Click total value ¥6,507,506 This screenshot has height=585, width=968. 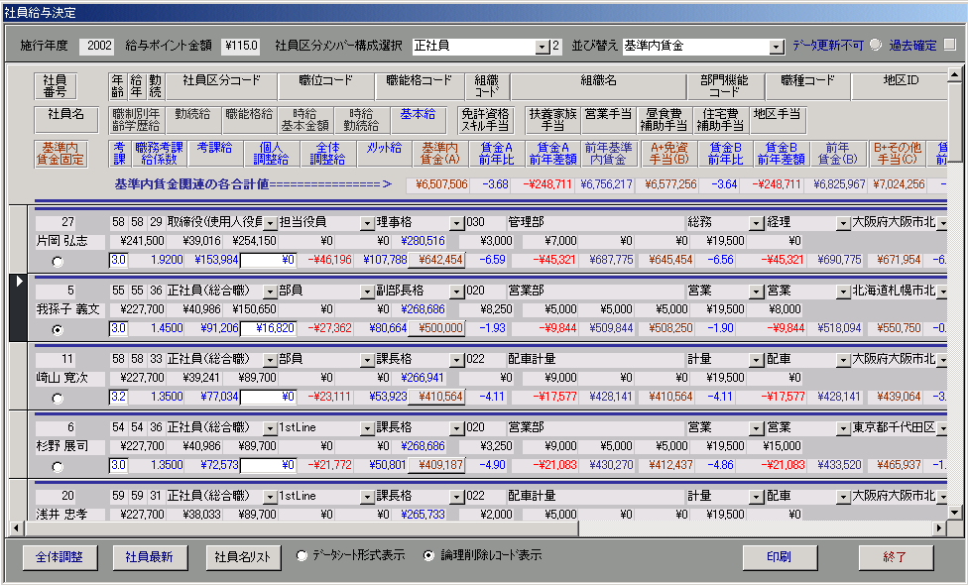point(437,184)
